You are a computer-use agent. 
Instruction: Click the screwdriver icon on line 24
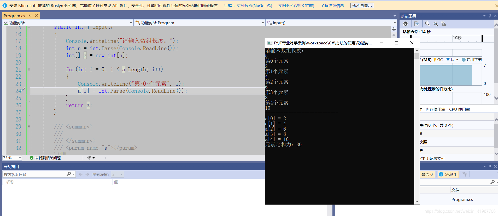click(23, 90)
